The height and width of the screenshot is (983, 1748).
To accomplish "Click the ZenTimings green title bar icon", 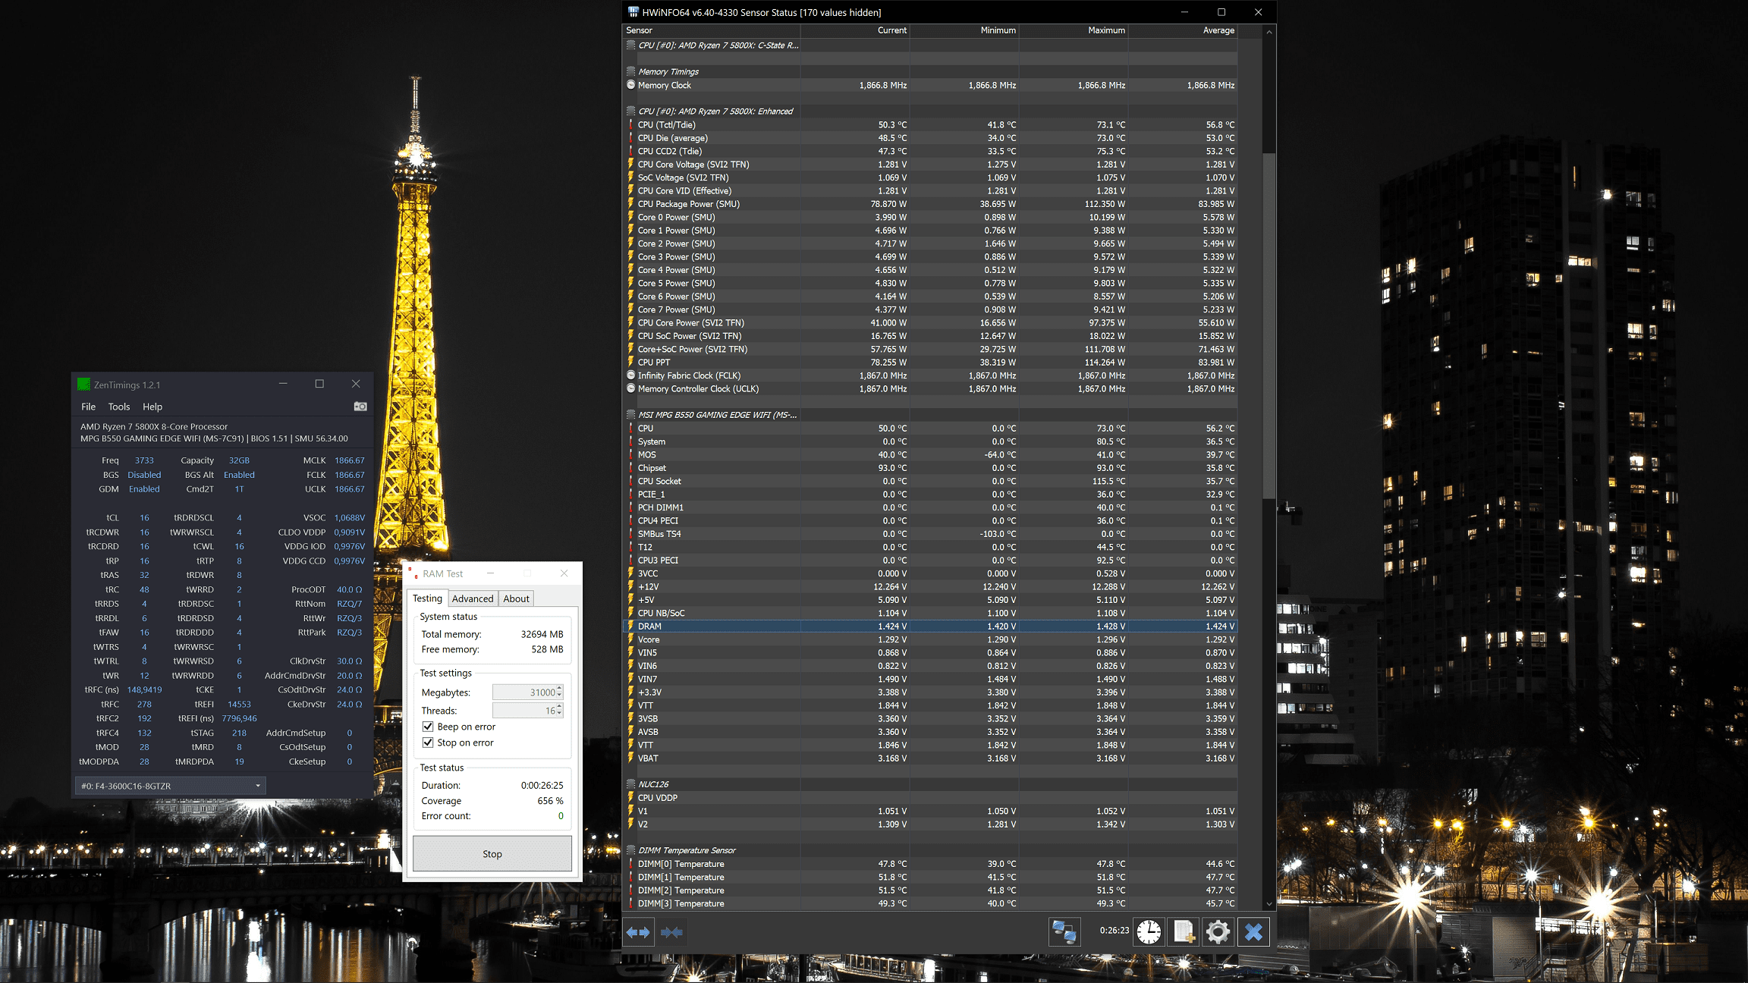I will 84,385.
